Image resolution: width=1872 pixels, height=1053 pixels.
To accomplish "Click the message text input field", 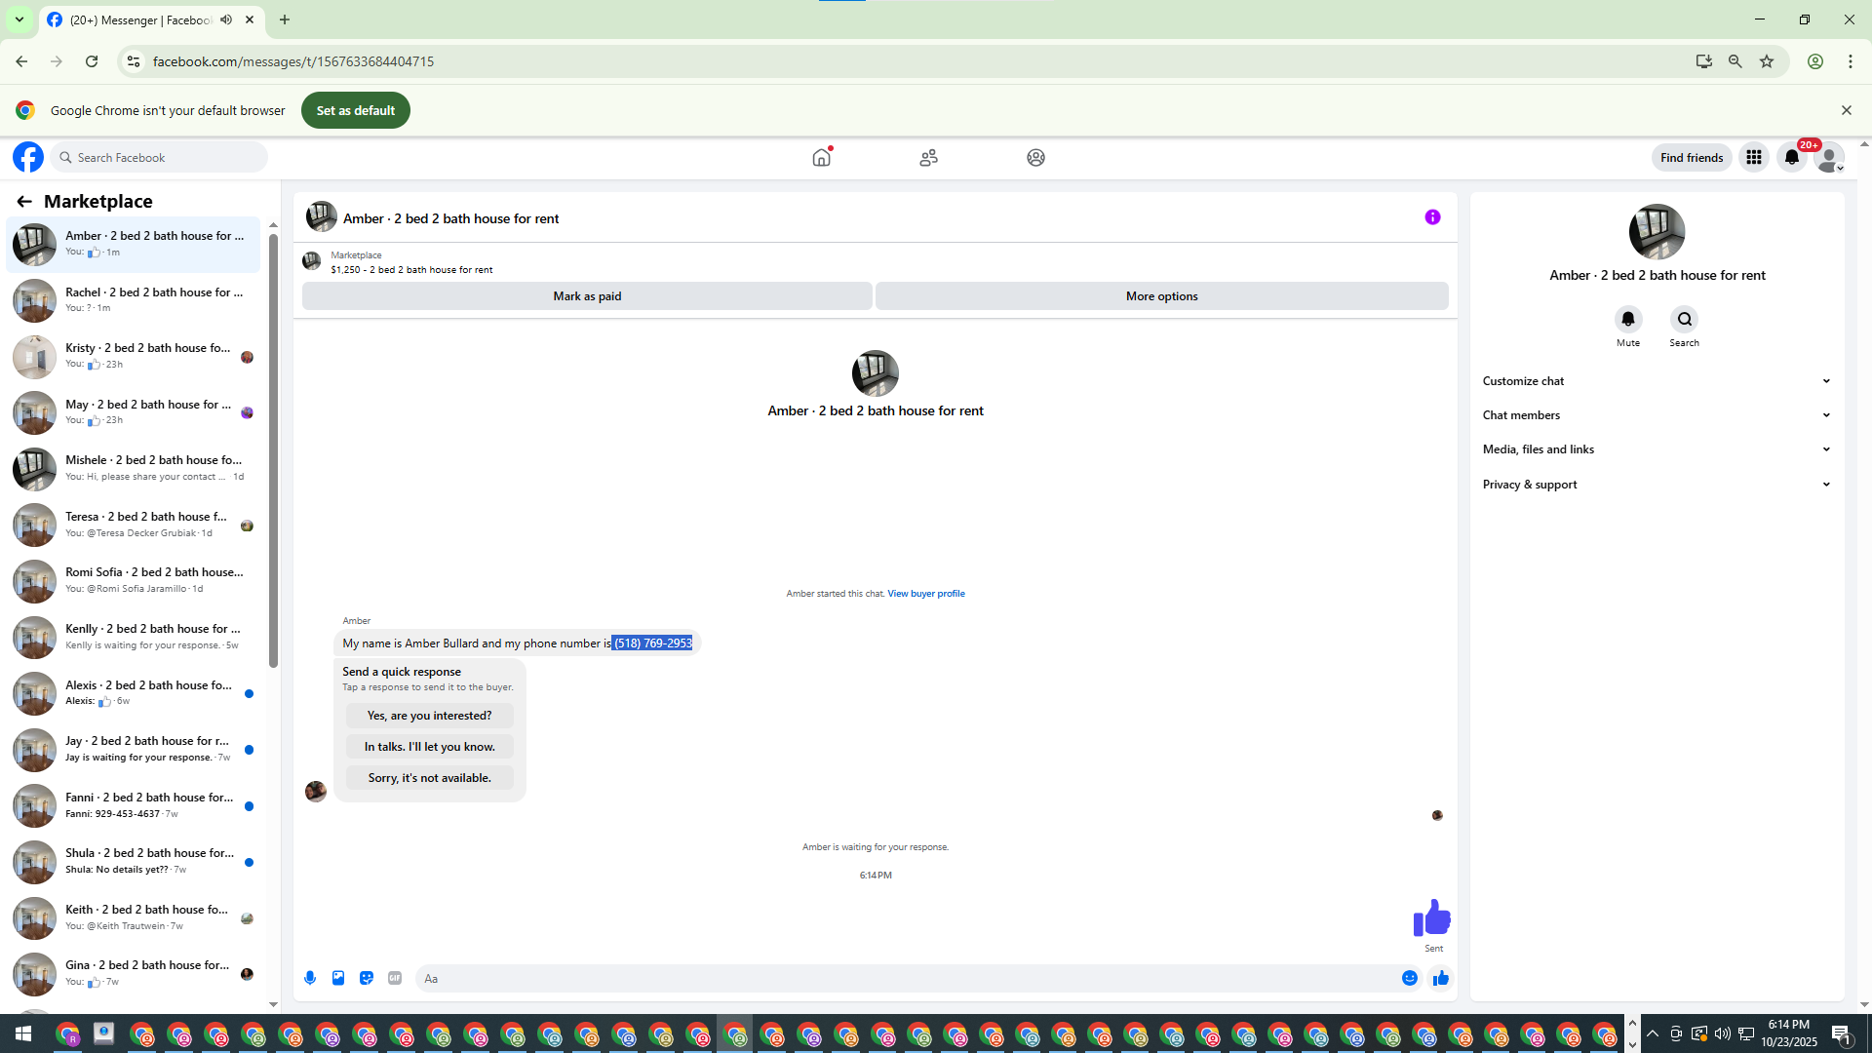I will tap(907, 978).
